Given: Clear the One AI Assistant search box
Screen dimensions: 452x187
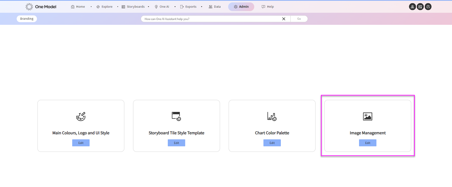Looking at the screenshot, I should (x=284, y=19).
